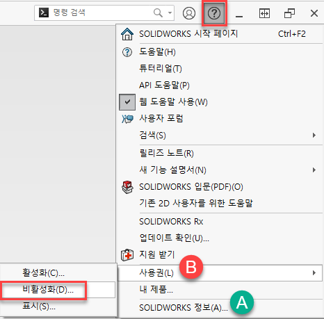324x319 pixels.
Task: Expand the command search dropdown arrow
Action: pyautogui.click(x=170, y=13)
